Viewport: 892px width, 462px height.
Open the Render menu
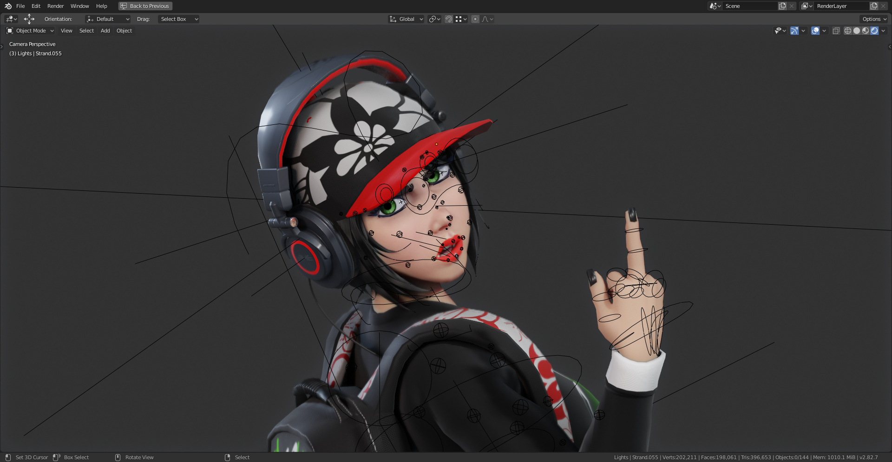[x=55, y=6]
